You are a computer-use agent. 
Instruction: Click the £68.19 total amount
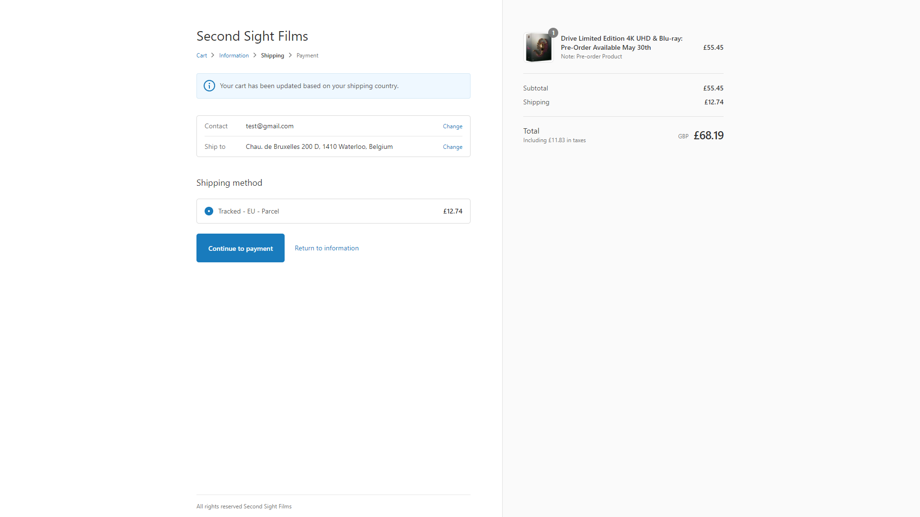point(708,135)
